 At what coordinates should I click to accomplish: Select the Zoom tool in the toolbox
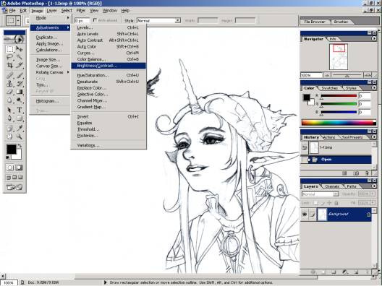click(20, 136)
